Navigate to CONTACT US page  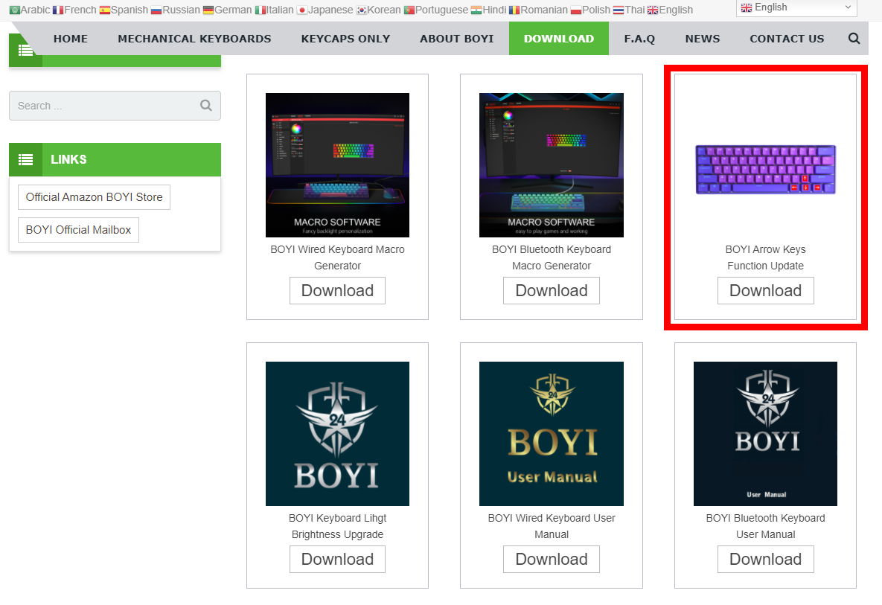point(787,39)
